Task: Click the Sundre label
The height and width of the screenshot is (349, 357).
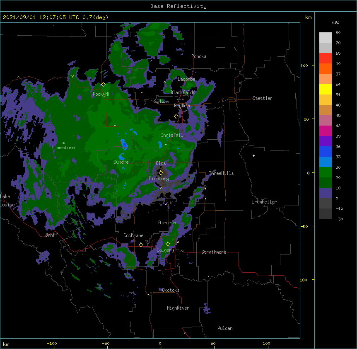Action: pos(121,162)
